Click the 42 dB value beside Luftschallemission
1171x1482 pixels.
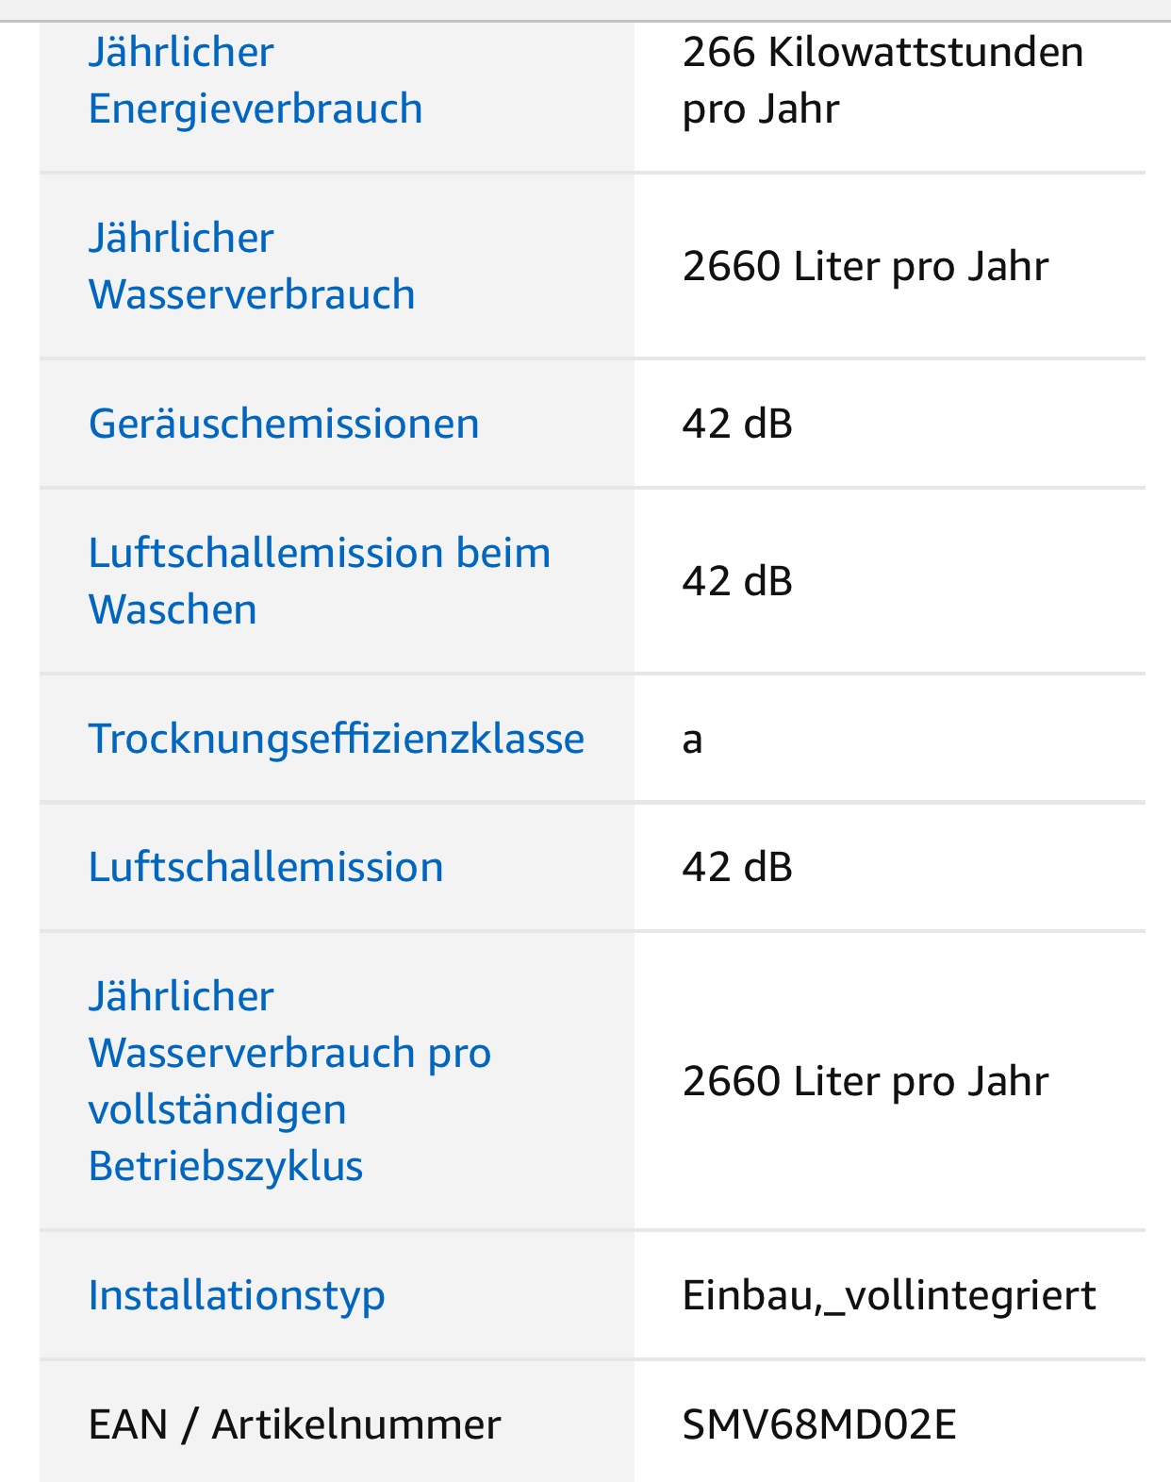click(x=737, y=867)
